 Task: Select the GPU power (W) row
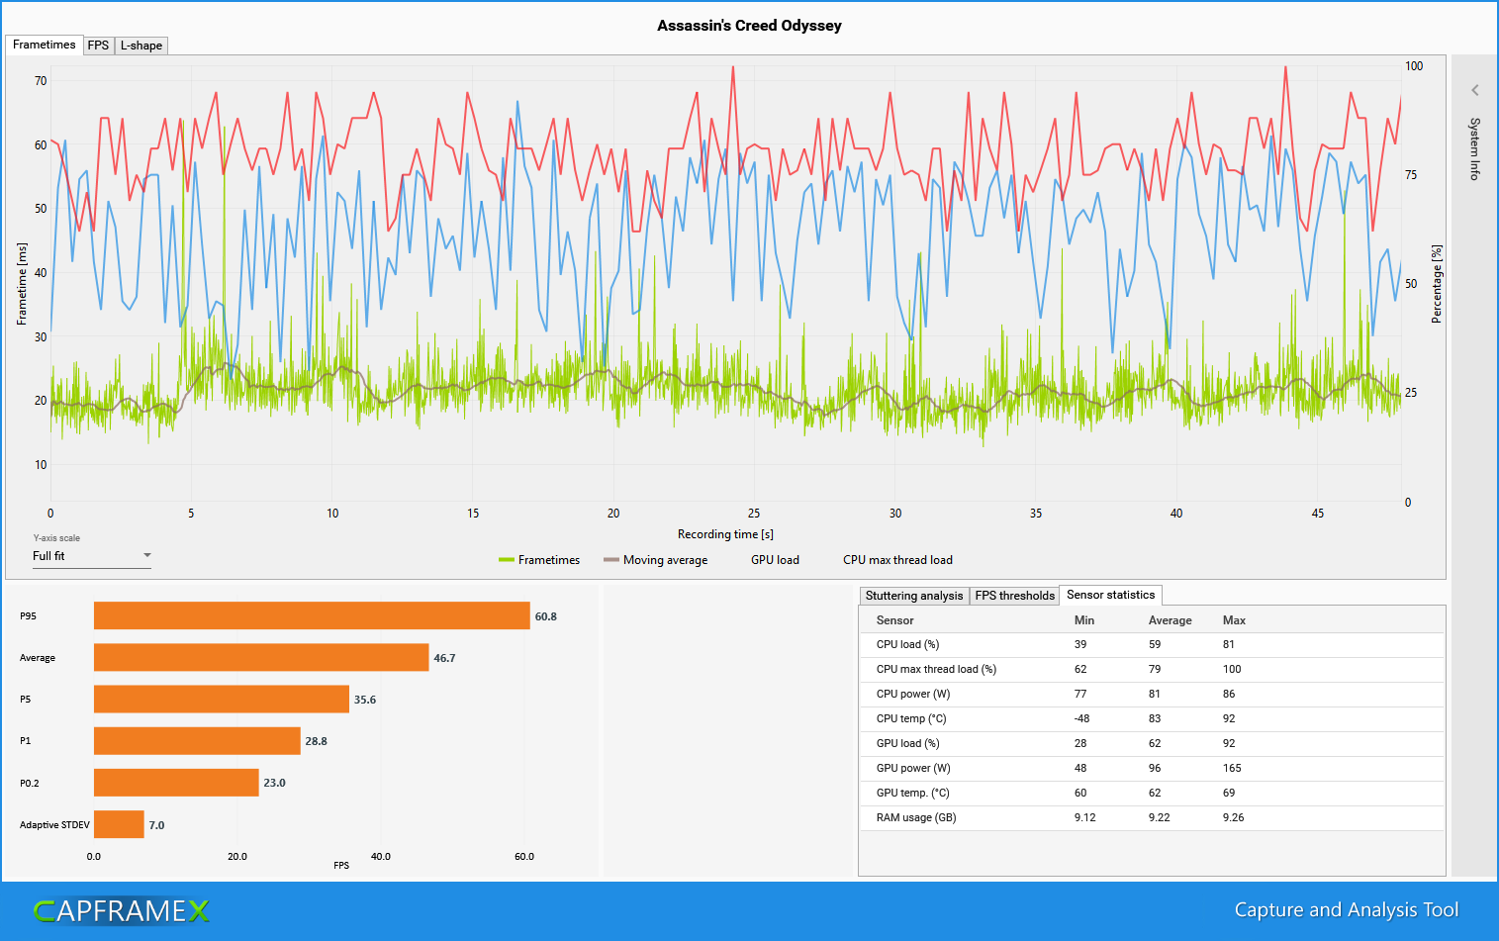tap(1153, 768)
